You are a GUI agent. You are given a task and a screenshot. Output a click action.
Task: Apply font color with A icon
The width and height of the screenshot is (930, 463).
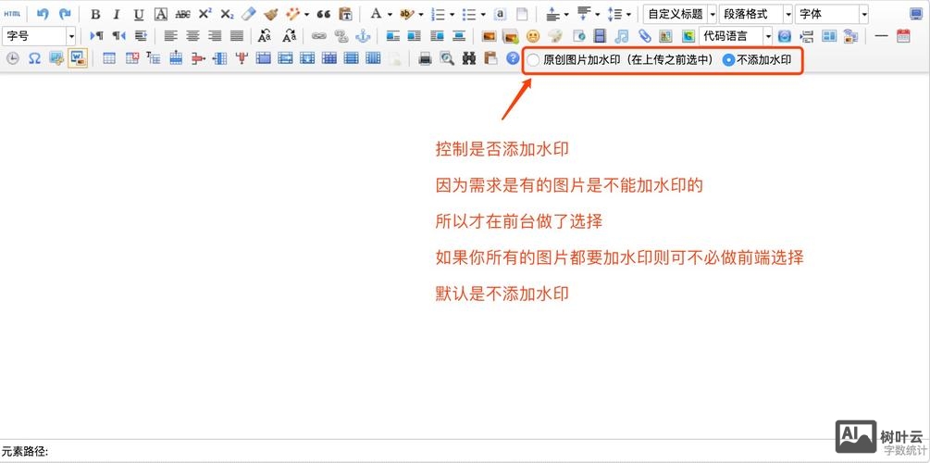pos(376,14)
